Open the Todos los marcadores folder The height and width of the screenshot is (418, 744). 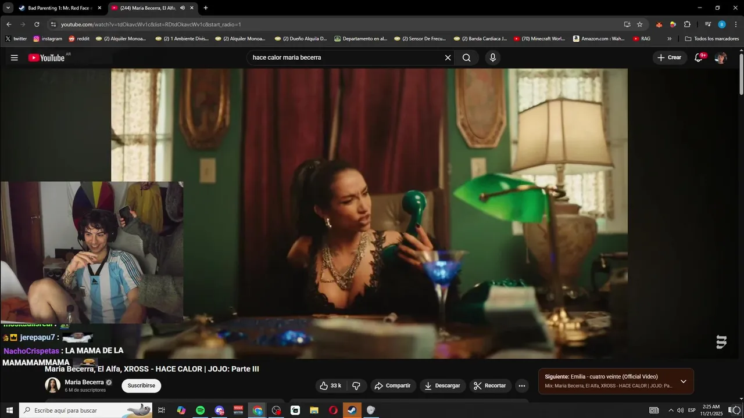tap(711, 39)
